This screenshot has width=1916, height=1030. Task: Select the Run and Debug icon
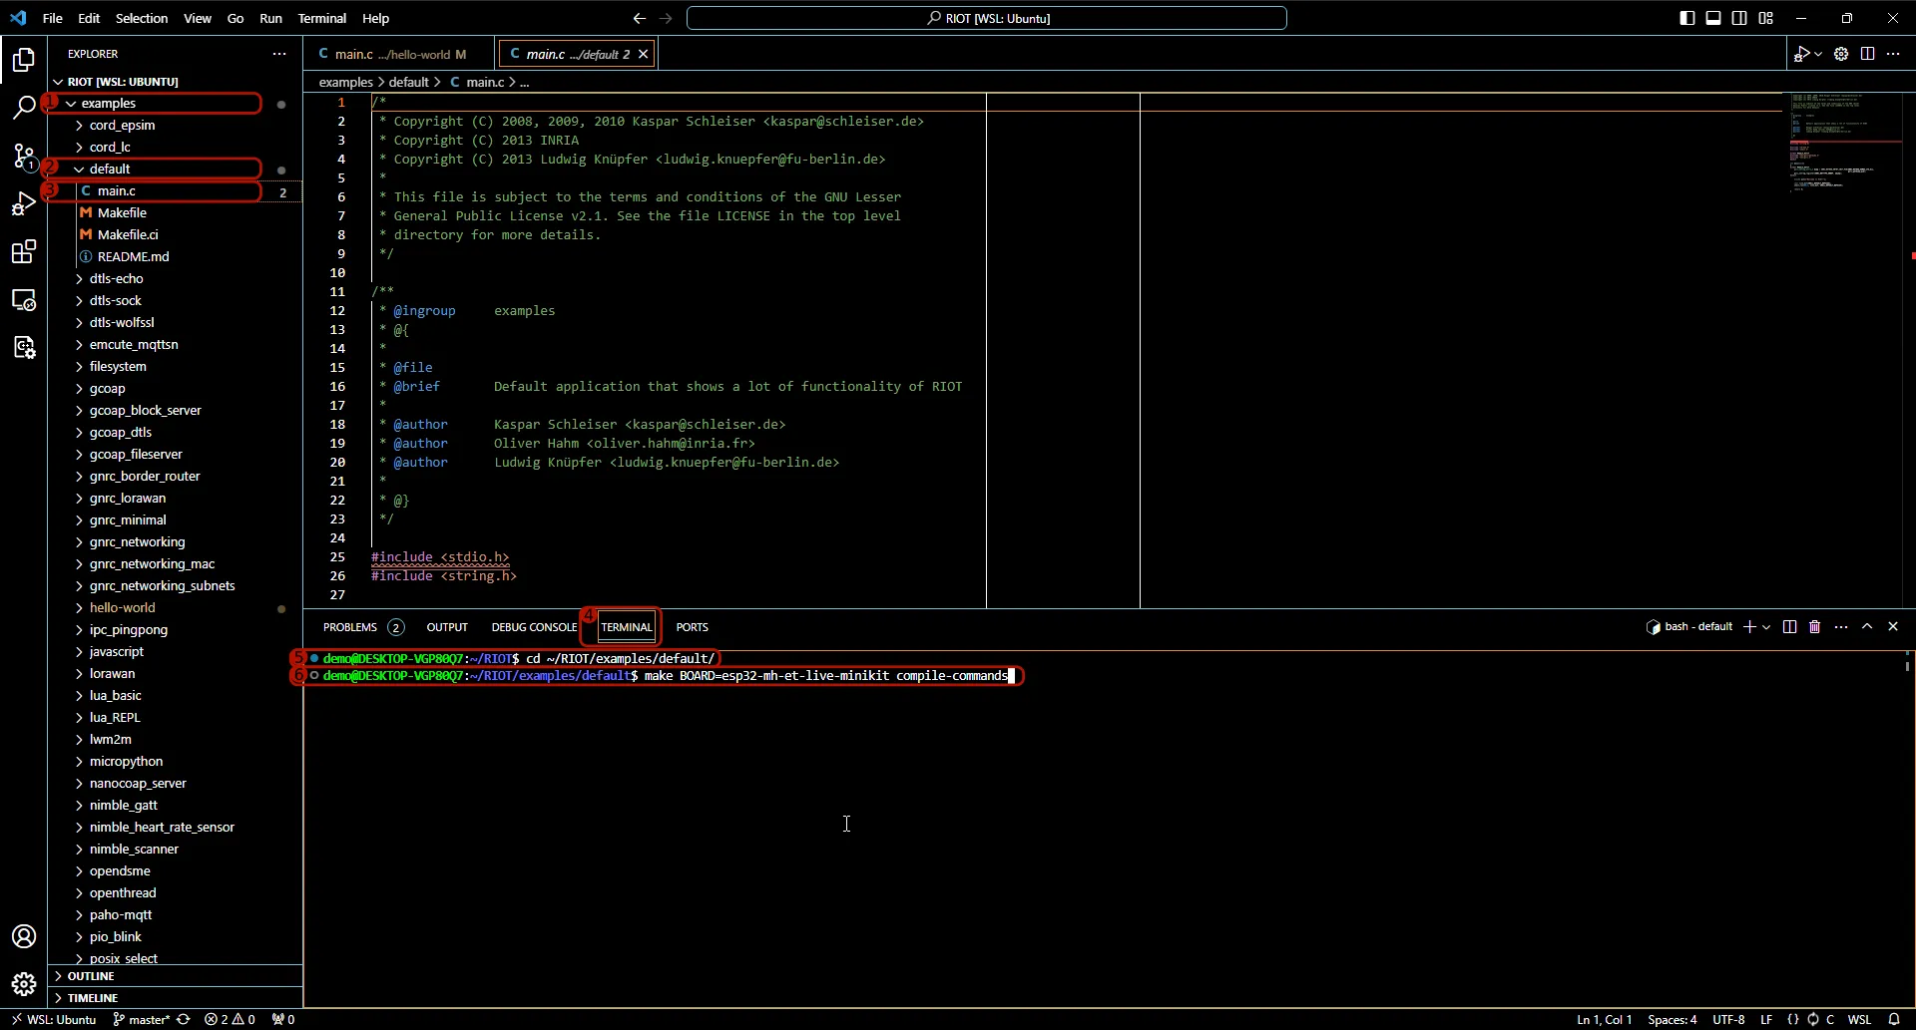coord(22,203)
